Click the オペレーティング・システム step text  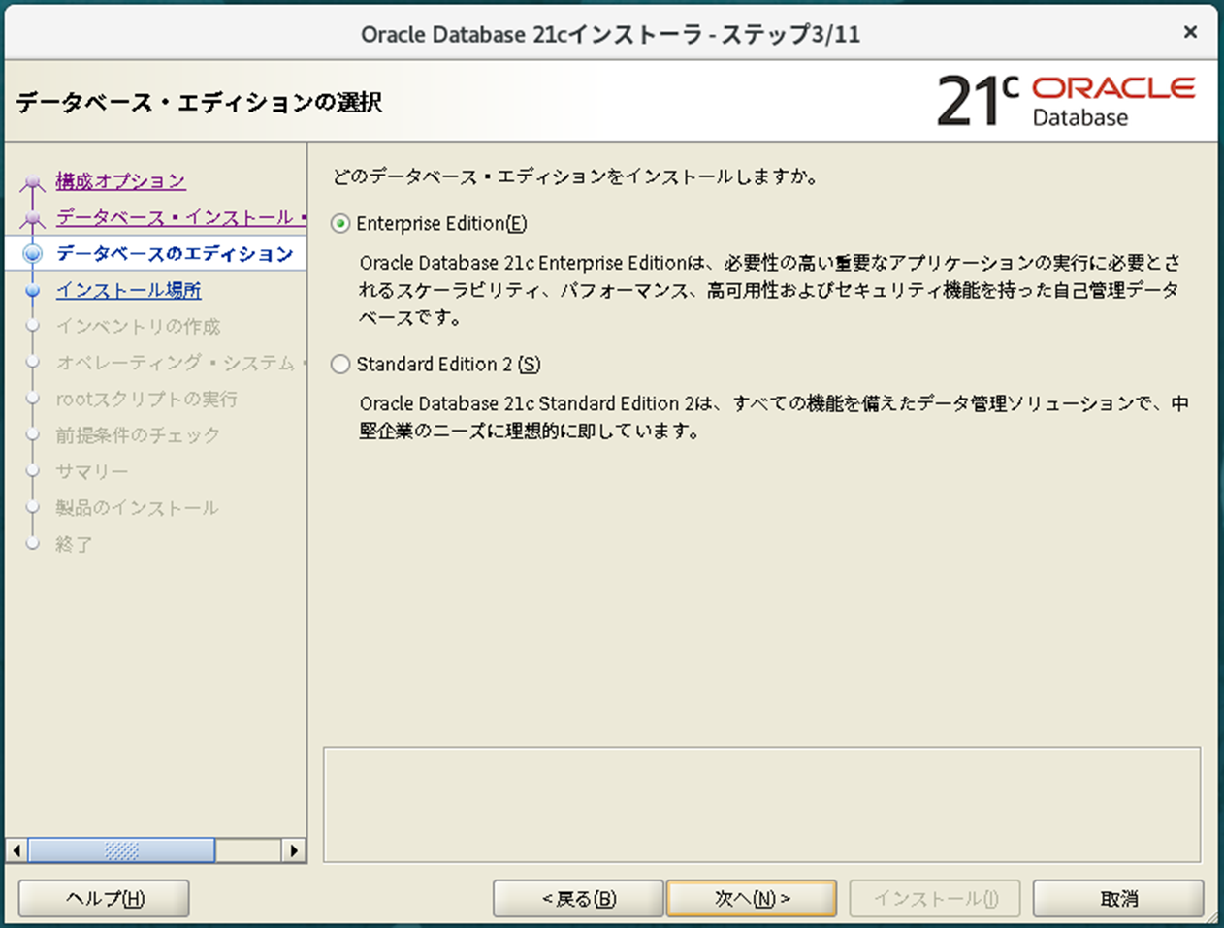[x=180, y=363]
